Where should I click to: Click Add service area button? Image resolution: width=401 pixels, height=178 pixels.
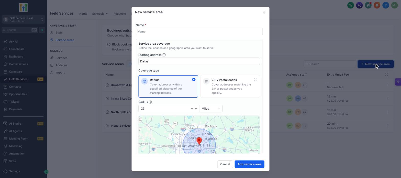[249, 164]
